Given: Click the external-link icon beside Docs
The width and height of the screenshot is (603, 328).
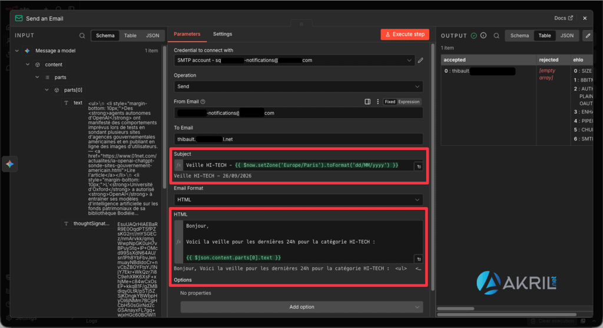Looking at the screenshot, I should pyautogui.click(x=570, y=18).
